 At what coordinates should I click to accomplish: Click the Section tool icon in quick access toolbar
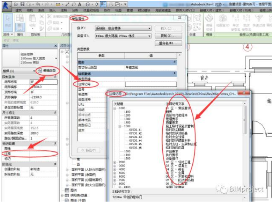(97, 4)
